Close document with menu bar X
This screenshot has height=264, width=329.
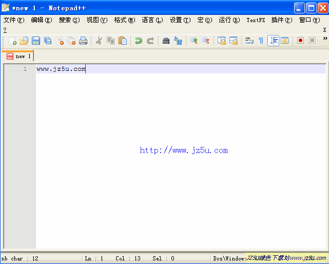(324, 30)
